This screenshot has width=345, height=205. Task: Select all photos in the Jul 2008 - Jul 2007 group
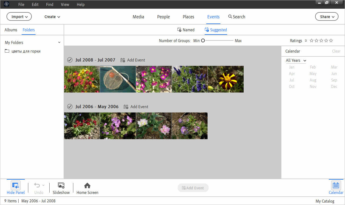click(70, 60)
